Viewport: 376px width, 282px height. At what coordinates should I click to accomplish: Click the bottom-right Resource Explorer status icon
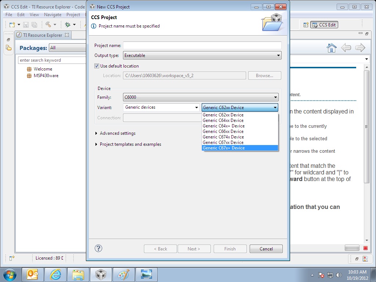(x=365, y=259)
